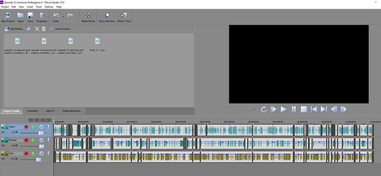This screenshot has width=381, height=176.
Task: Open the Project menu
Action: [x=5, y=7]
